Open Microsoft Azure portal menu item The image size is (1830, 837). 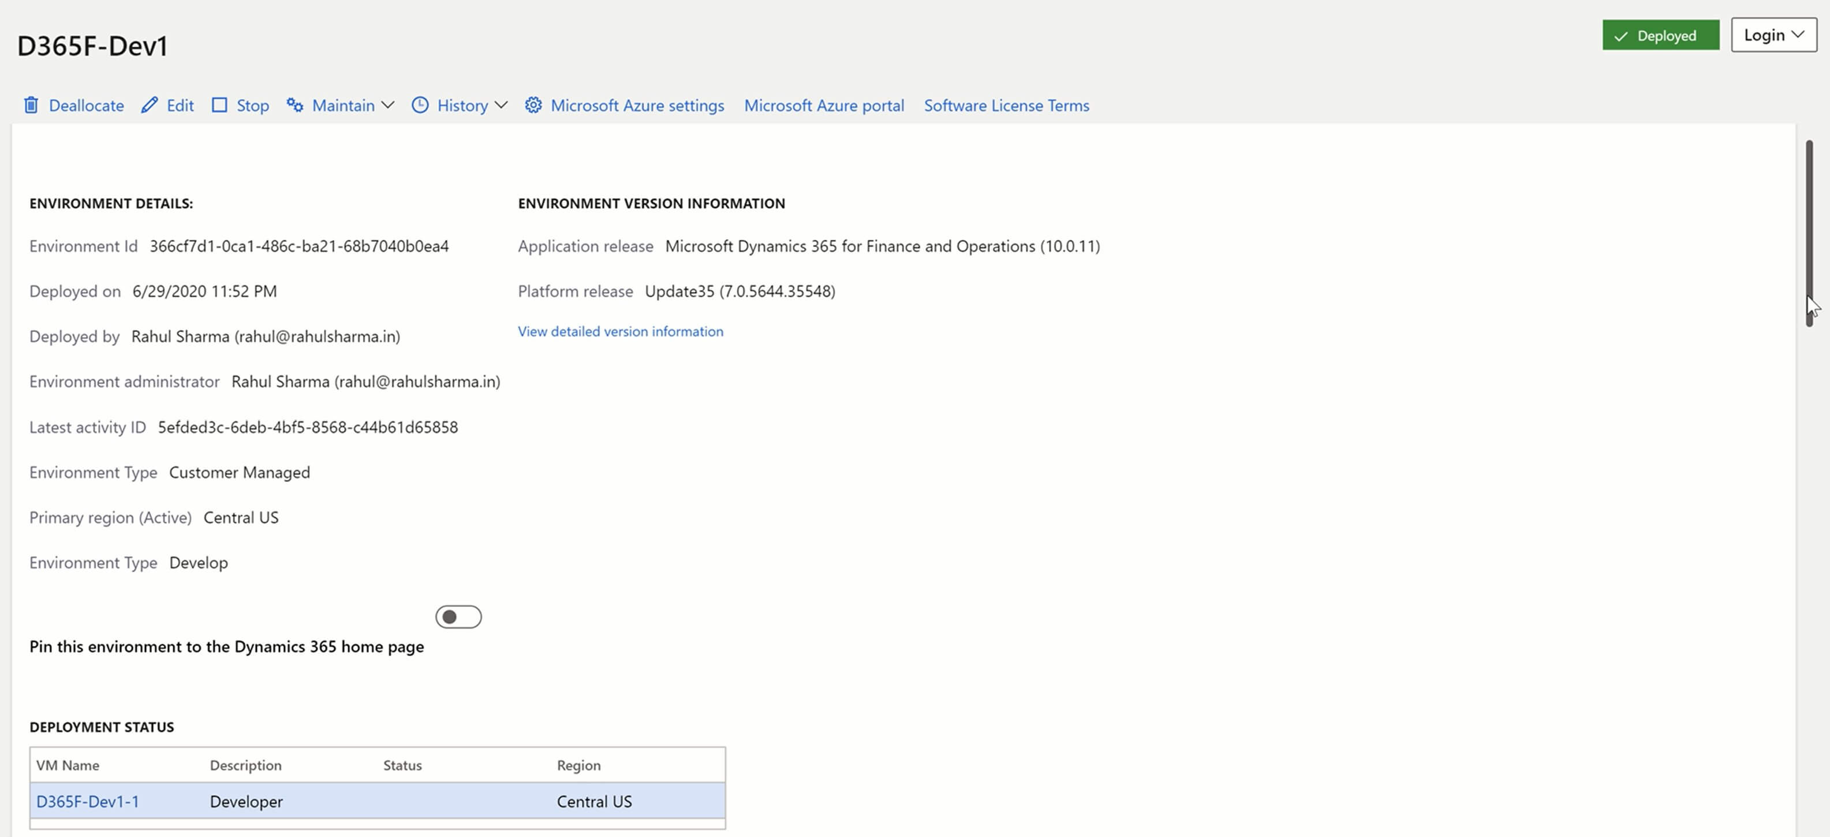coord(823,105)
